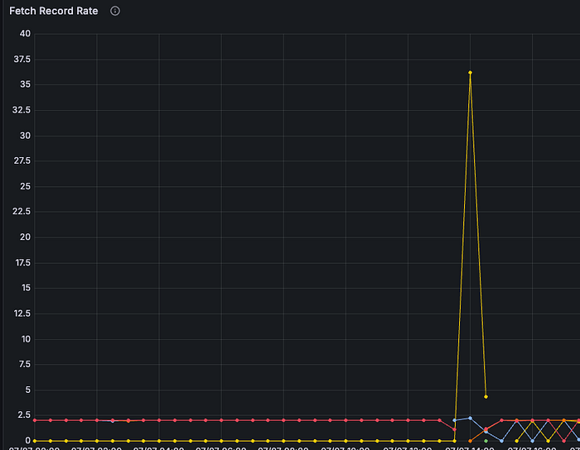
Task: Click the orange data point on the zero line
Action: point(470,441)
